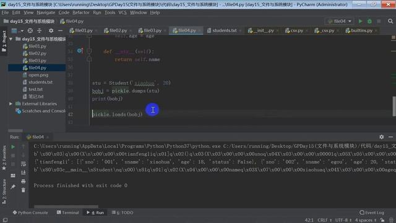Open Python Console tool window
396x223 pixels.
(30, 212)
